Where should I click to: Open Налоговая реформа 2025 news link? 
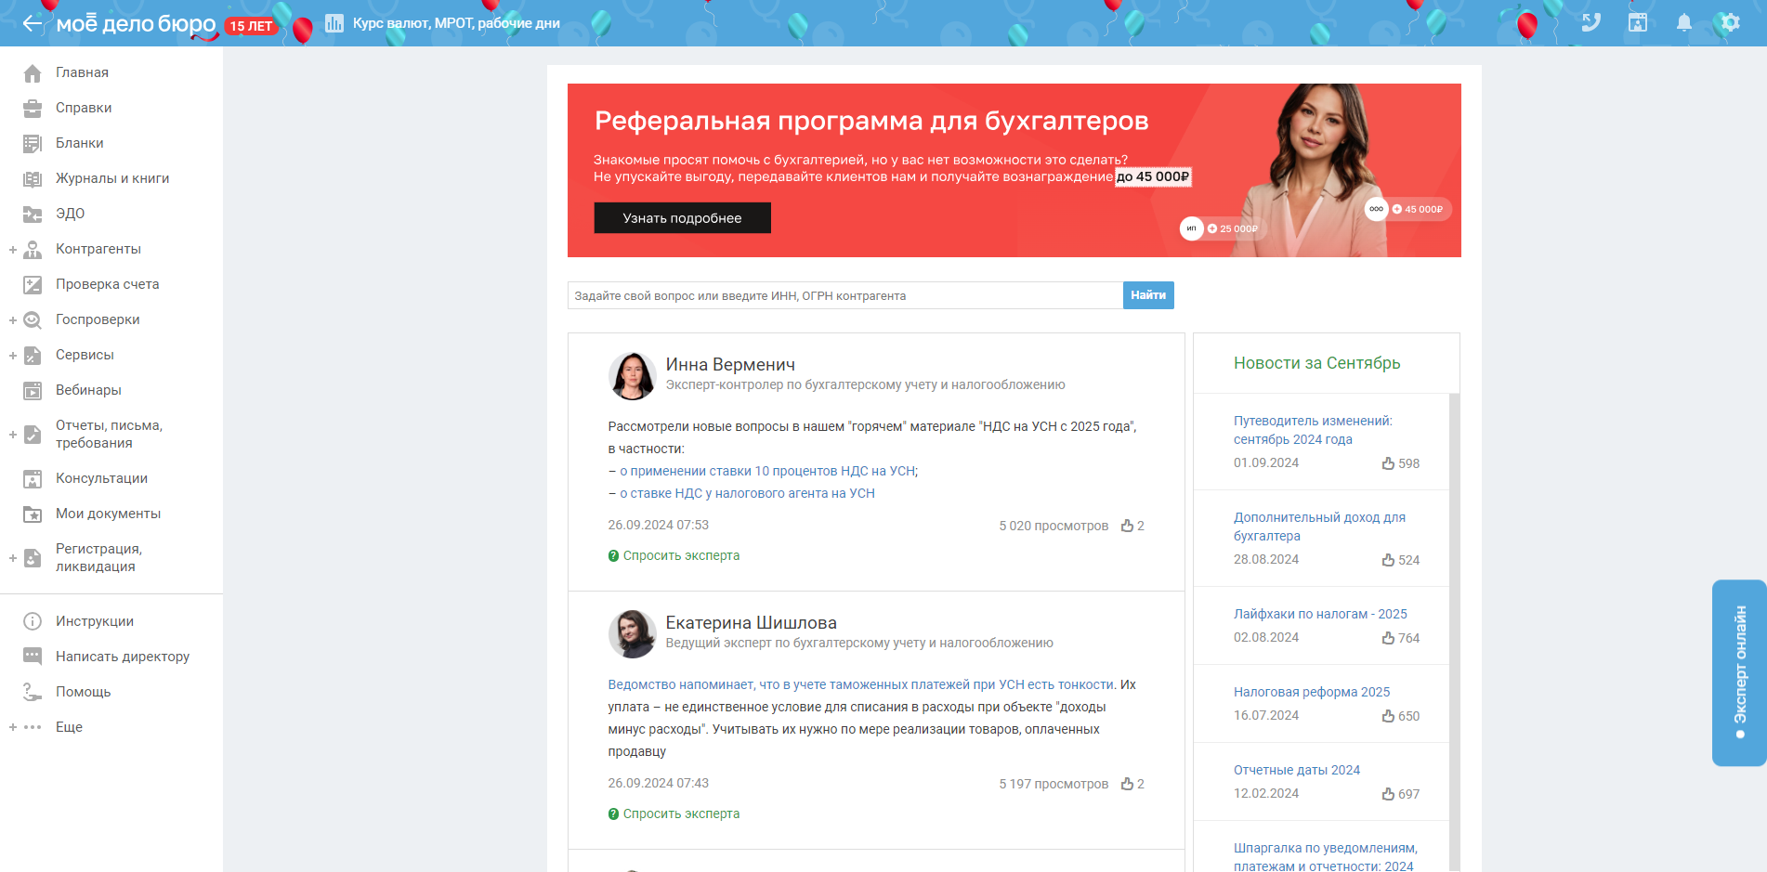click(x=1312, y=692)
